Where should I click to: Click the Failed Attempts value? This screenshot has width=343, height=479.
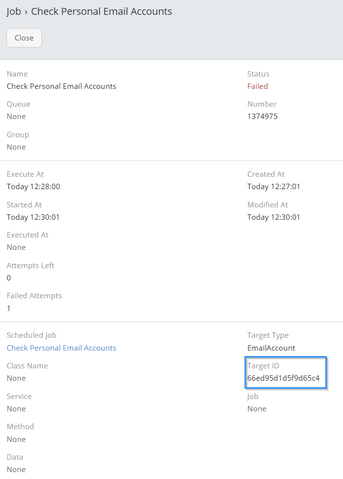point(9,309)
